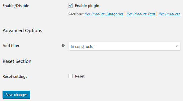Uncheck the Enable plugin checkbox
This screenshot has width=183, height=101.
[x=70, y=6]
